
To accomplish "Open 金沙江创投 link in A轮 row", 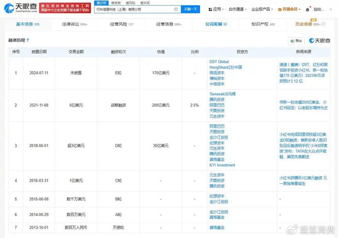I will tap(219, 212).
